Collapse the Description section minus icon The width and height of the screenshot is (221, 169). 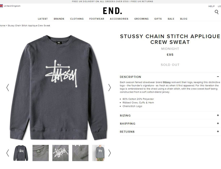click(218, 77)
